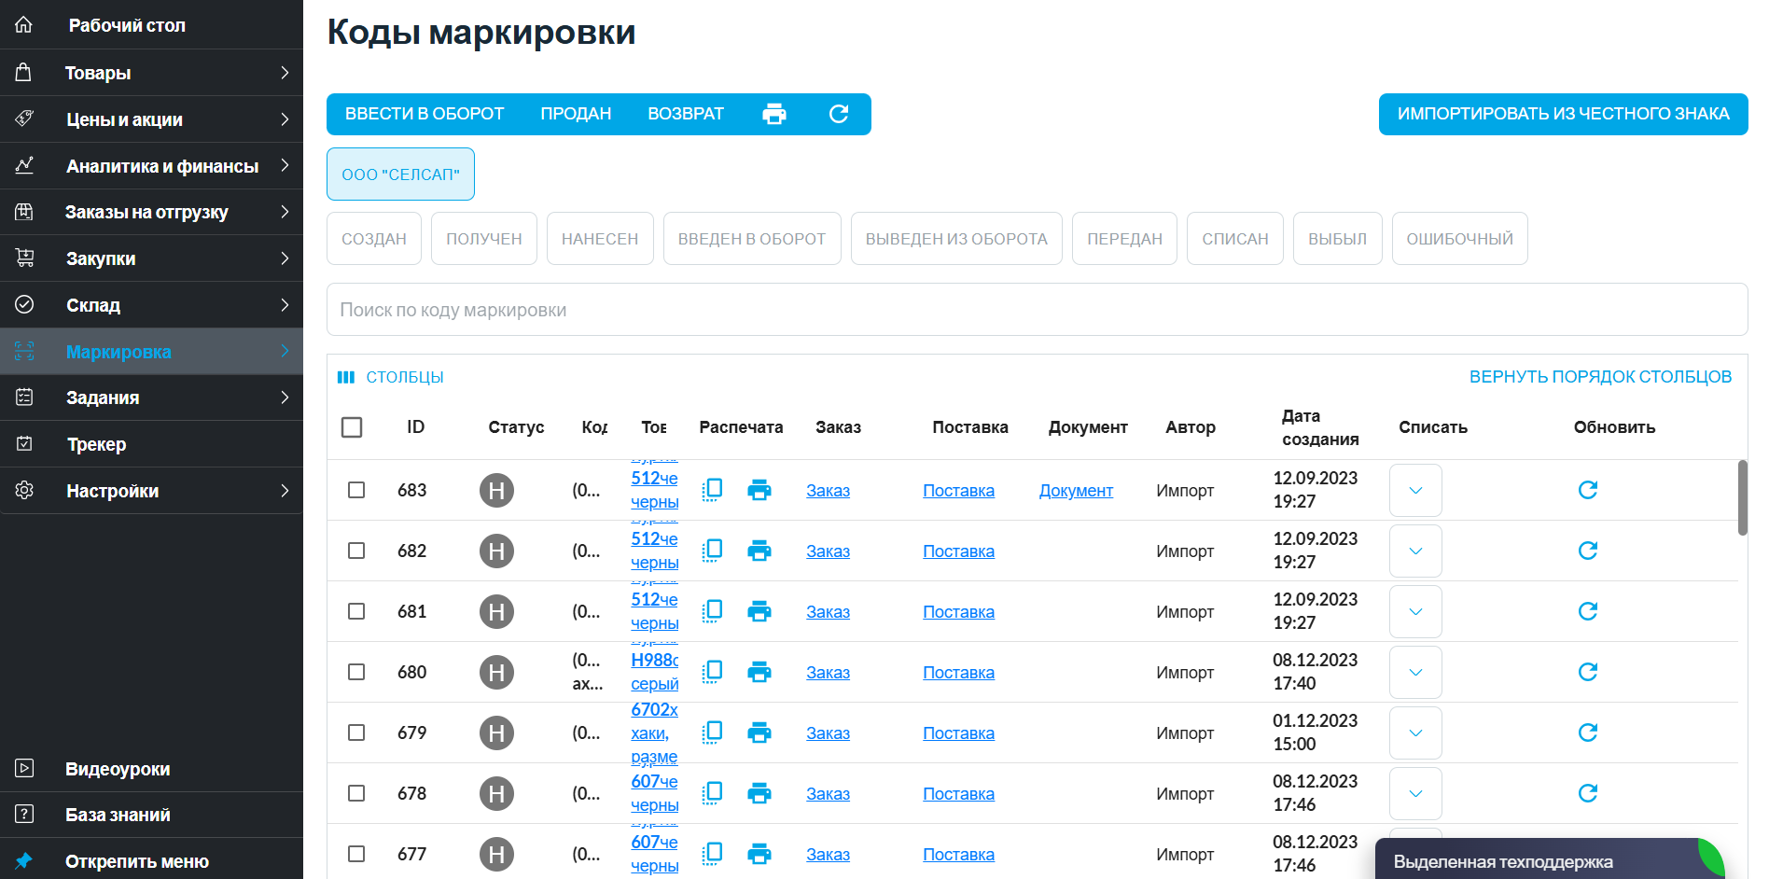
Task: Check the box for row 680
Action: click(x=356, y=672)
